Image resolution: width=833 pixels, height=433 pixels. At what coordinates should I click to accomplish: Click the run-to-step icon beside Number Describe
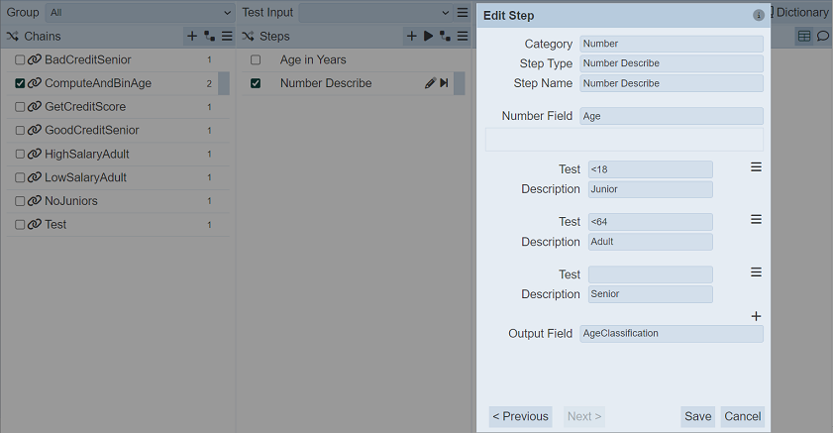click(x=444, y=83)
